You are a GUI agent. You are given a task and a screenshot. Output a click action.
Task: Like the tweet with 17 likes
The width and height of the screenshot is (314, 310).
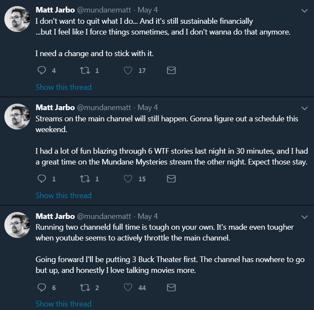point(128,70)
